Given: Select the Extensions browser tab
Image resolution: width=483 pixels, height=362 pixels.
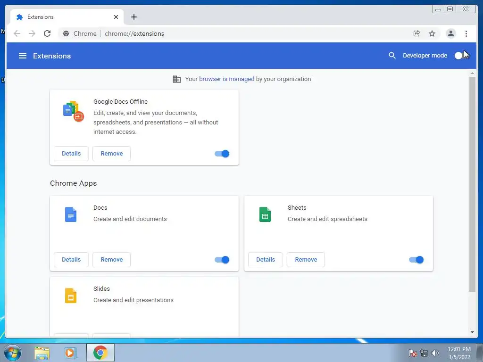Looking at the screenshot, I should (67, 17).
